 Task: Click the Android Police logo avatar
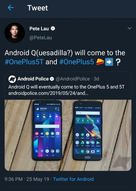tap(12, 79)
